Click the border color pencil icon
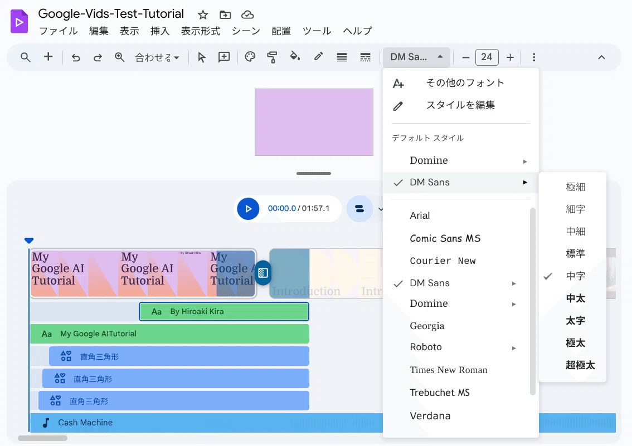This screenshot has height=446, width=632. (318, 57)
